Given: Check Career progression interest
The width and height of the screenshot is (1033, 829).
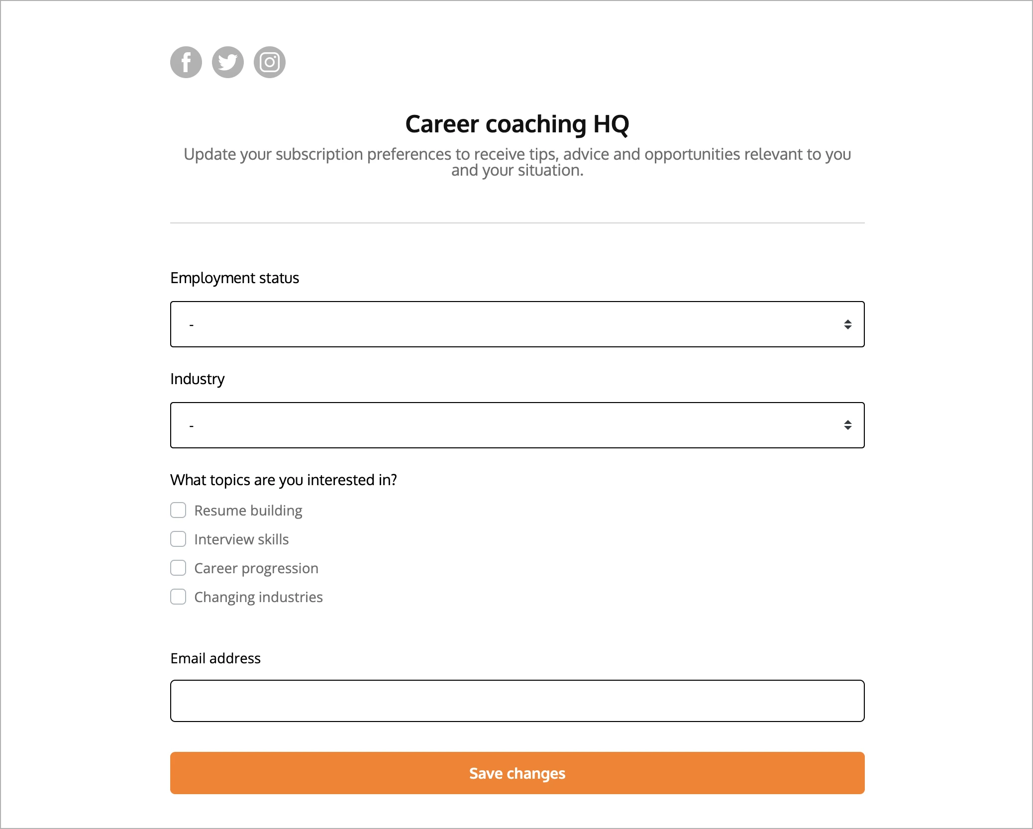Looking at the screenshot, I should 178,568.
